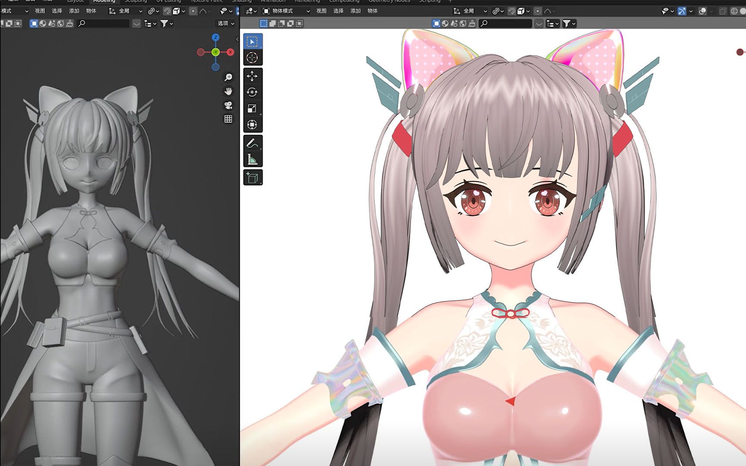This screenshot has height=466, width=746.
Task: Click the globe icon in left tool settings row
Action: point(60,23)
